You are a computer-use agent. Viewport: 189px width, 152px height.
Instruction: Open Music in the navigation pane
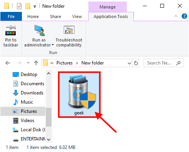point(23,102)
